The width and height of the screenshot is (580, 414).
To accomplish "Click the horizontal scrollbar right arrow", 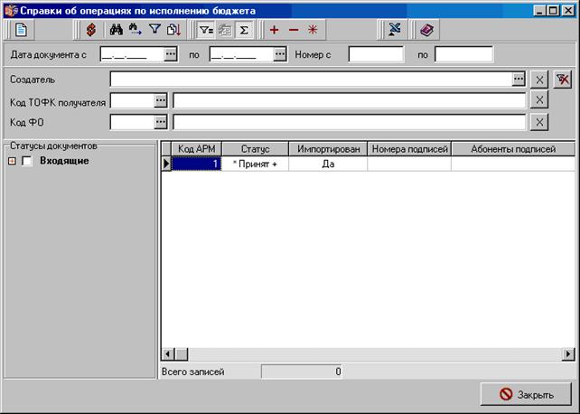I will pos(568,354).
